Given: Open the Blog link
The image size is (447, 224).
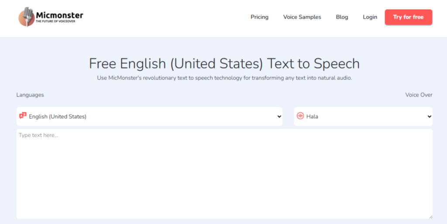Looking at the screenshot, I should coord(342,17).
